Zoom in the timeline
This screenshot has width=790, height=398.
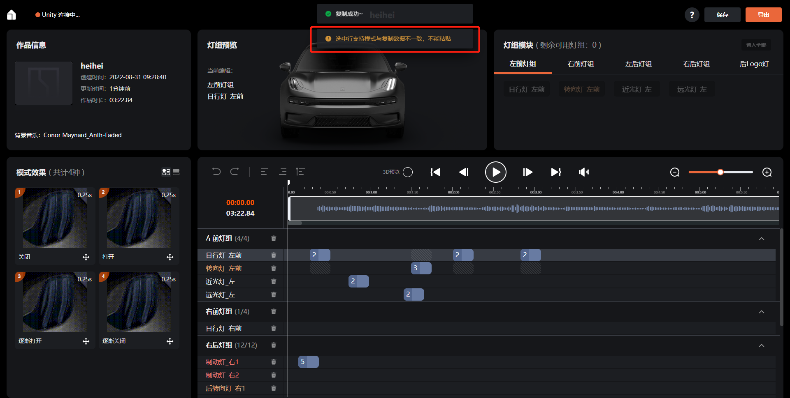(767, 172)
